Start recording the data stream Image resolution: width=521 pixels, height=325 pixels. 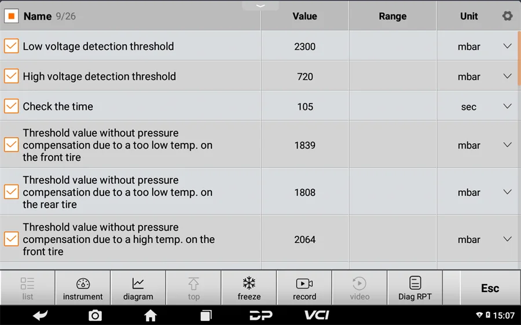coord(304,288)
